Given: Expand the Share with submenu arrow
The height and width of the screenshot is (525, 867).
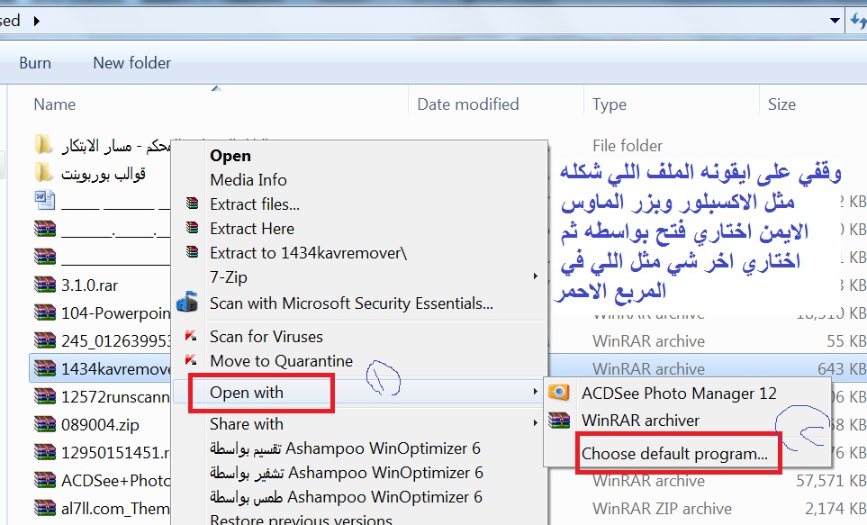Looking at the screenshot, I should pos(535,423).
